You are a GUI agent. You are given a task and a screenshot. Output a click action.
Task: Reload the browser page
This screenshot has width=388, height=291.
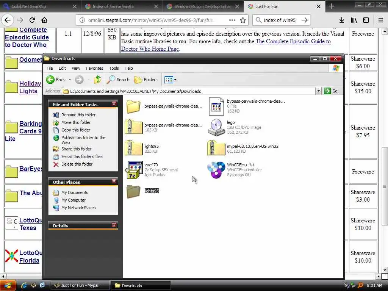click(x=32, y=20)
